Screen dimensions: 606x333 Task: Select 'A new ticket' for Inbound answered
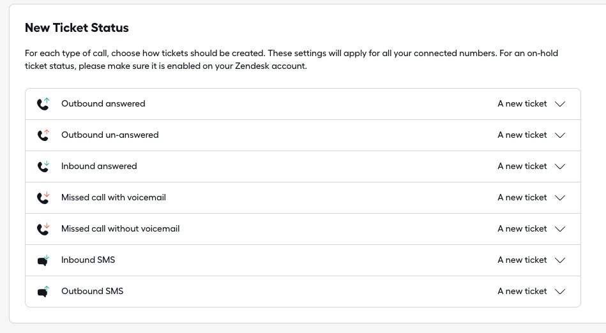pyautogui.click(x=522, y=166)
